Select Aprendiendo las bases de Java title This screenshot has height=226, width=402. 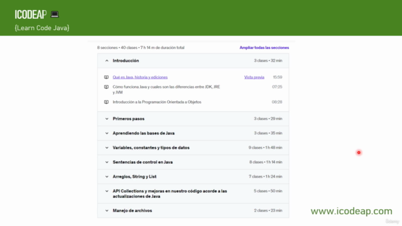[144, 133]
